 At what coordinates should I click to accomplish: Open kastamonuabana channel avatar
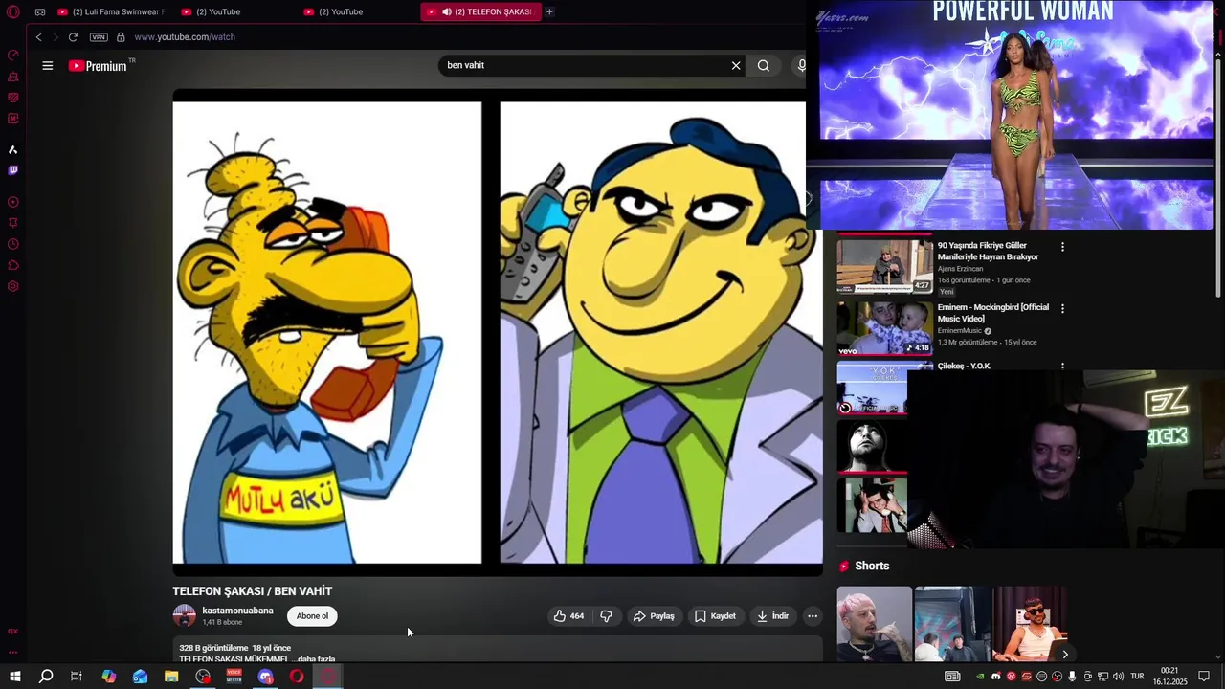(184, 616)
